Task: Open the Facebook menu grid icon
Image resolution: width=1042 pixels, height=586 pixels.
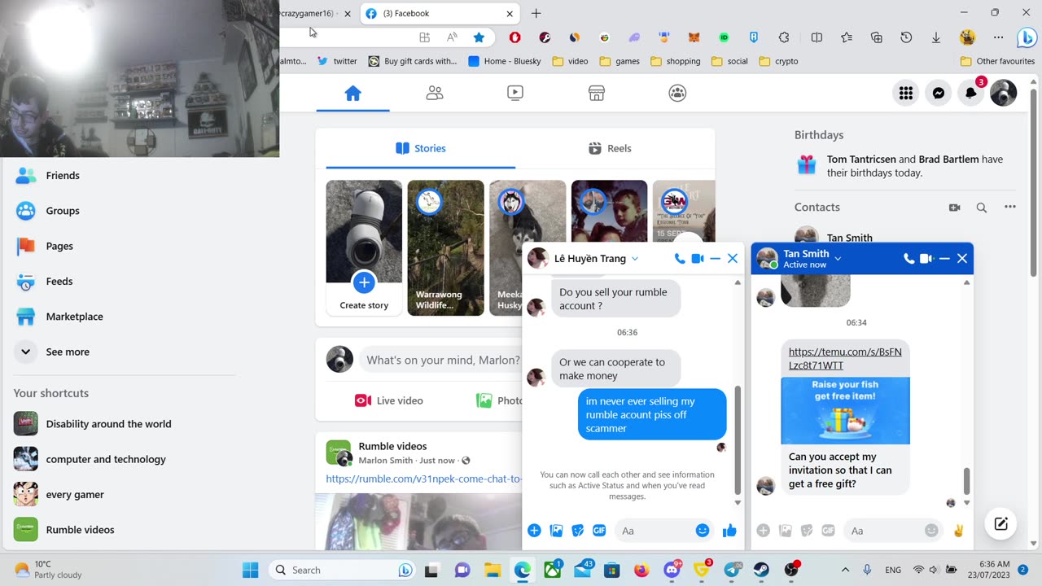Action: [906, 93]
